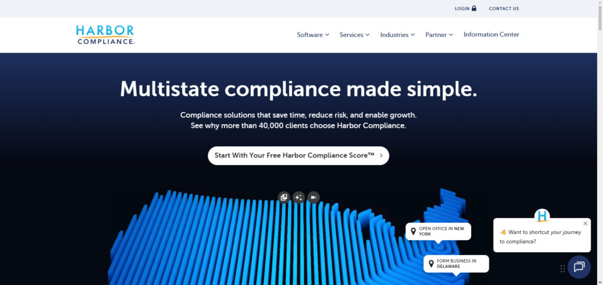Click the lock icon beside Login

(x=474, y=8)
